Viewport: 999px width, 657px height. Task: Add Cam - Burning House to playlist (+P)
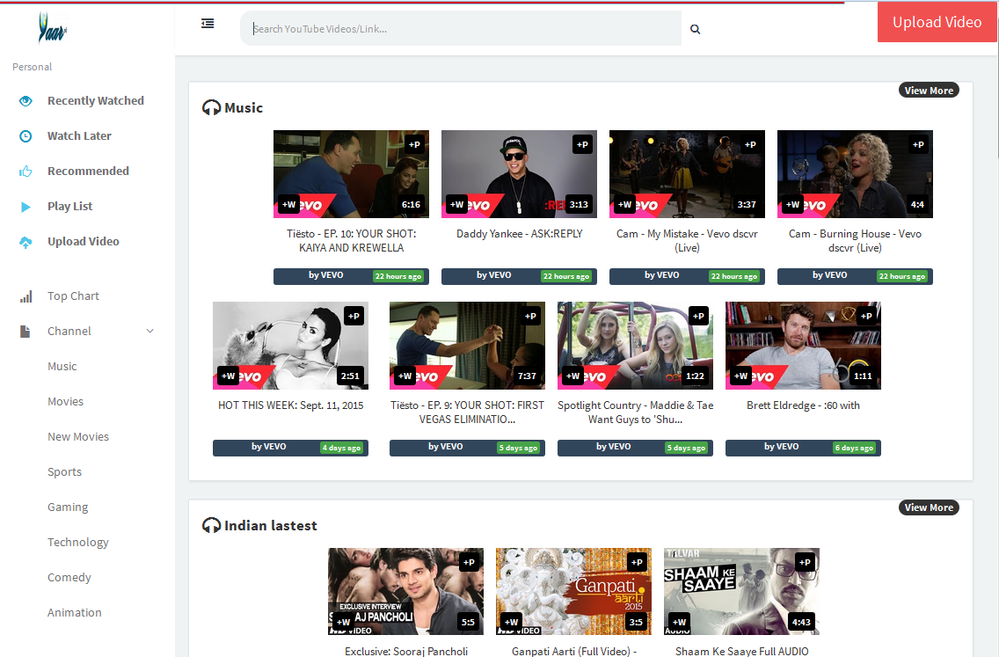(918, 144)
